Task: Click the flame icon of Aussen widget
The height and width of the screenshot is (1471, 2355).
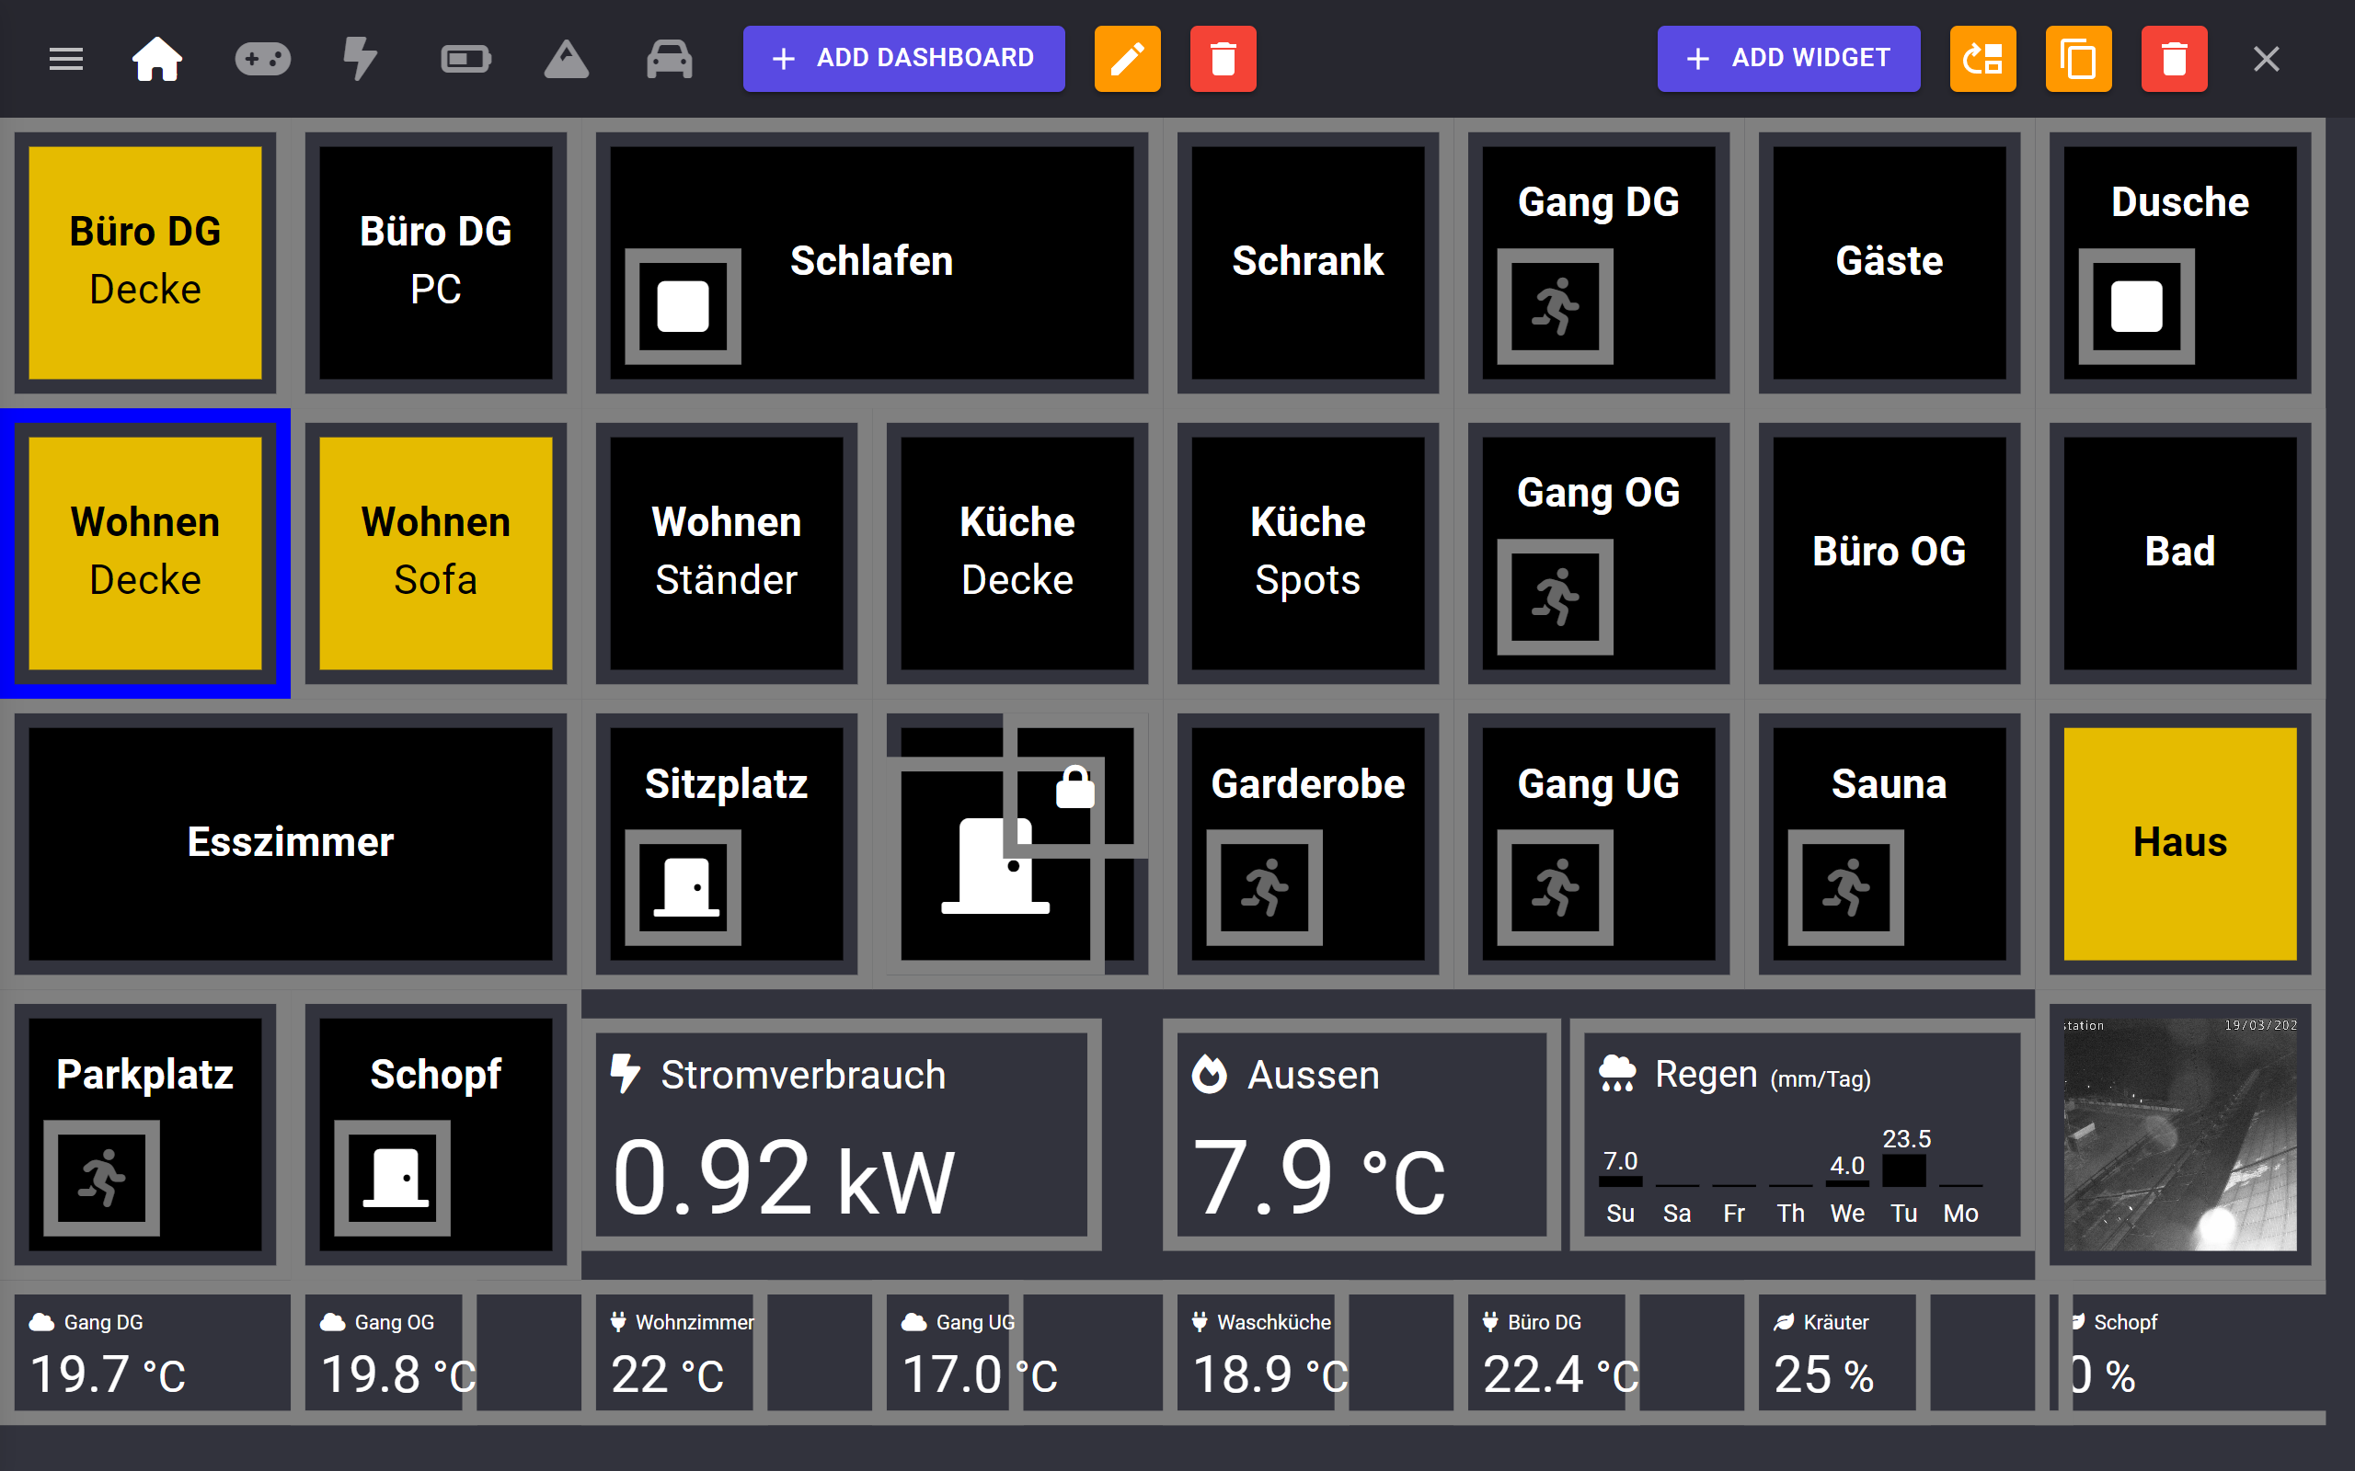Action: tap(1210, 1074)
